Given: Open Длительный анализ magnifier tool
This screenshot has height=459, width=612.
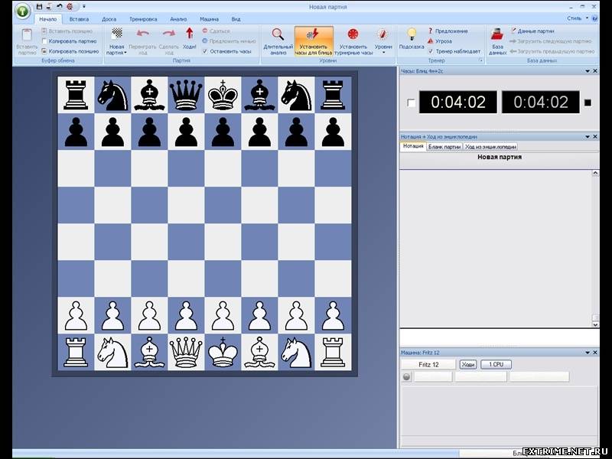Looking at the screenshot, I should pyautogui.click(x=278, y=35).
